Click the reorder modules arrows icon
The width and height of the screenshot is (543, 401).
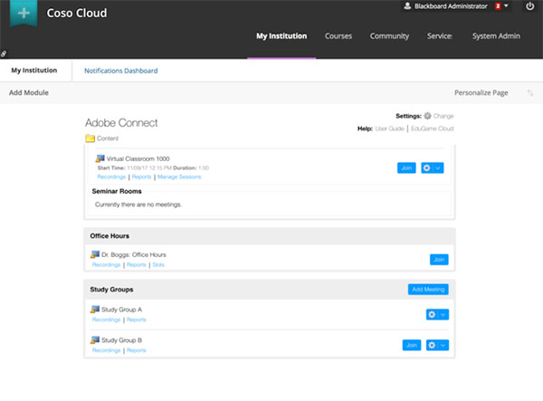(x=529, y=93)
